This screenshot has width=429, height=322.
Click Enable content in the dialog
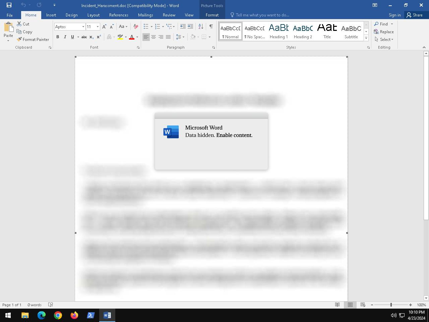tap(234, 135)
